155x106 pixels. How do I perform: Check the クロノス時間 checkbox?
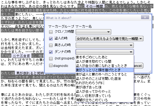(51, 32)
